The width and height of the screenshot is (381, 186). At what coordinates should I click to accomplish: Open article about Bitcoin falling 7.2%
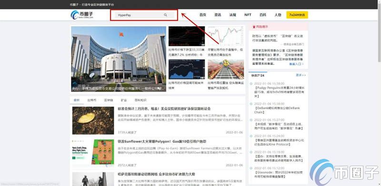[186, 52]
